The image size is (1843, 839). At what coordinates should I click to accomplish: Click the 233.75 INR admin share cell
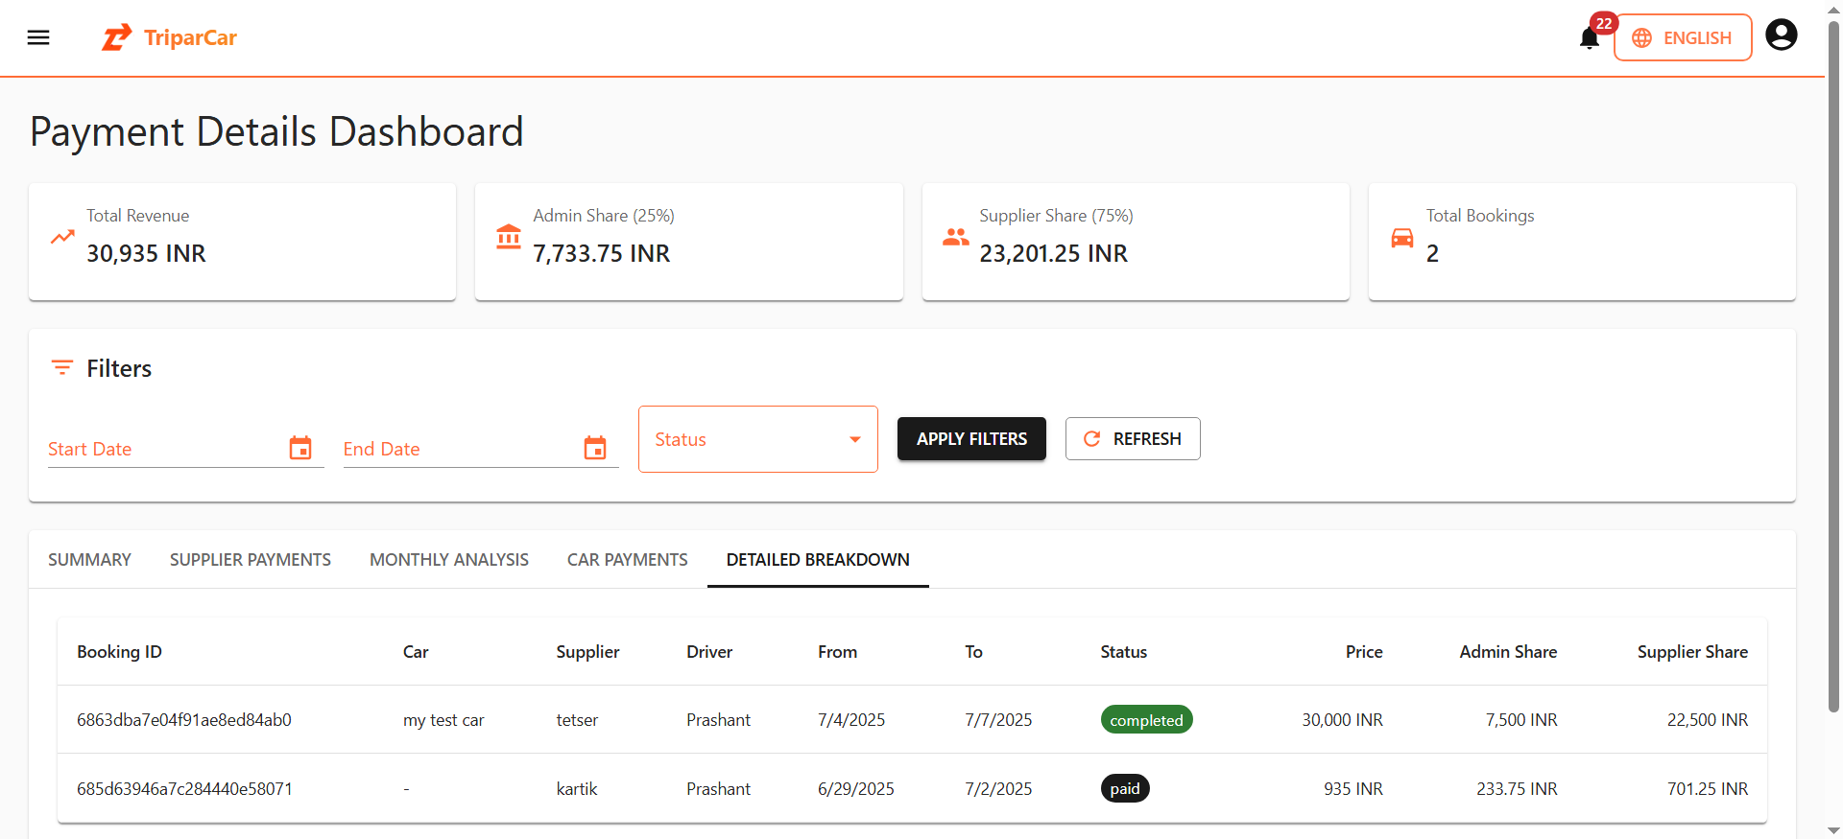click(x=1517, y=789)
